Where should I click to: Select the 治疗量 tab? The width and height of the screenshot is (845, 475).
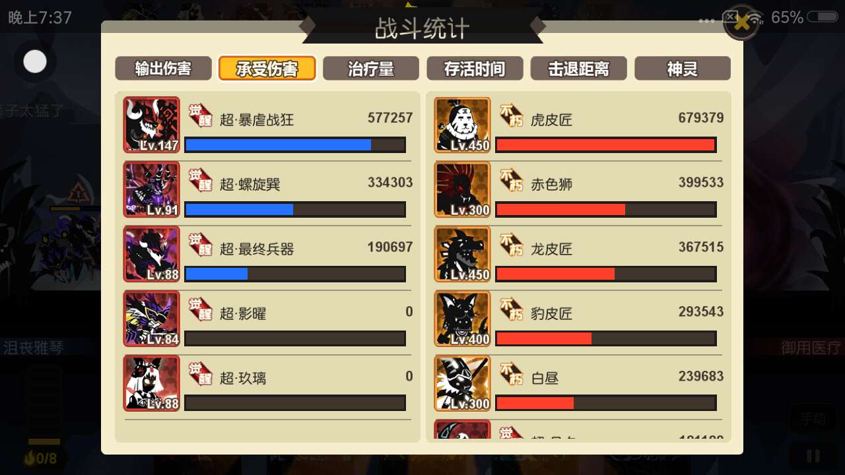(371, 69)
